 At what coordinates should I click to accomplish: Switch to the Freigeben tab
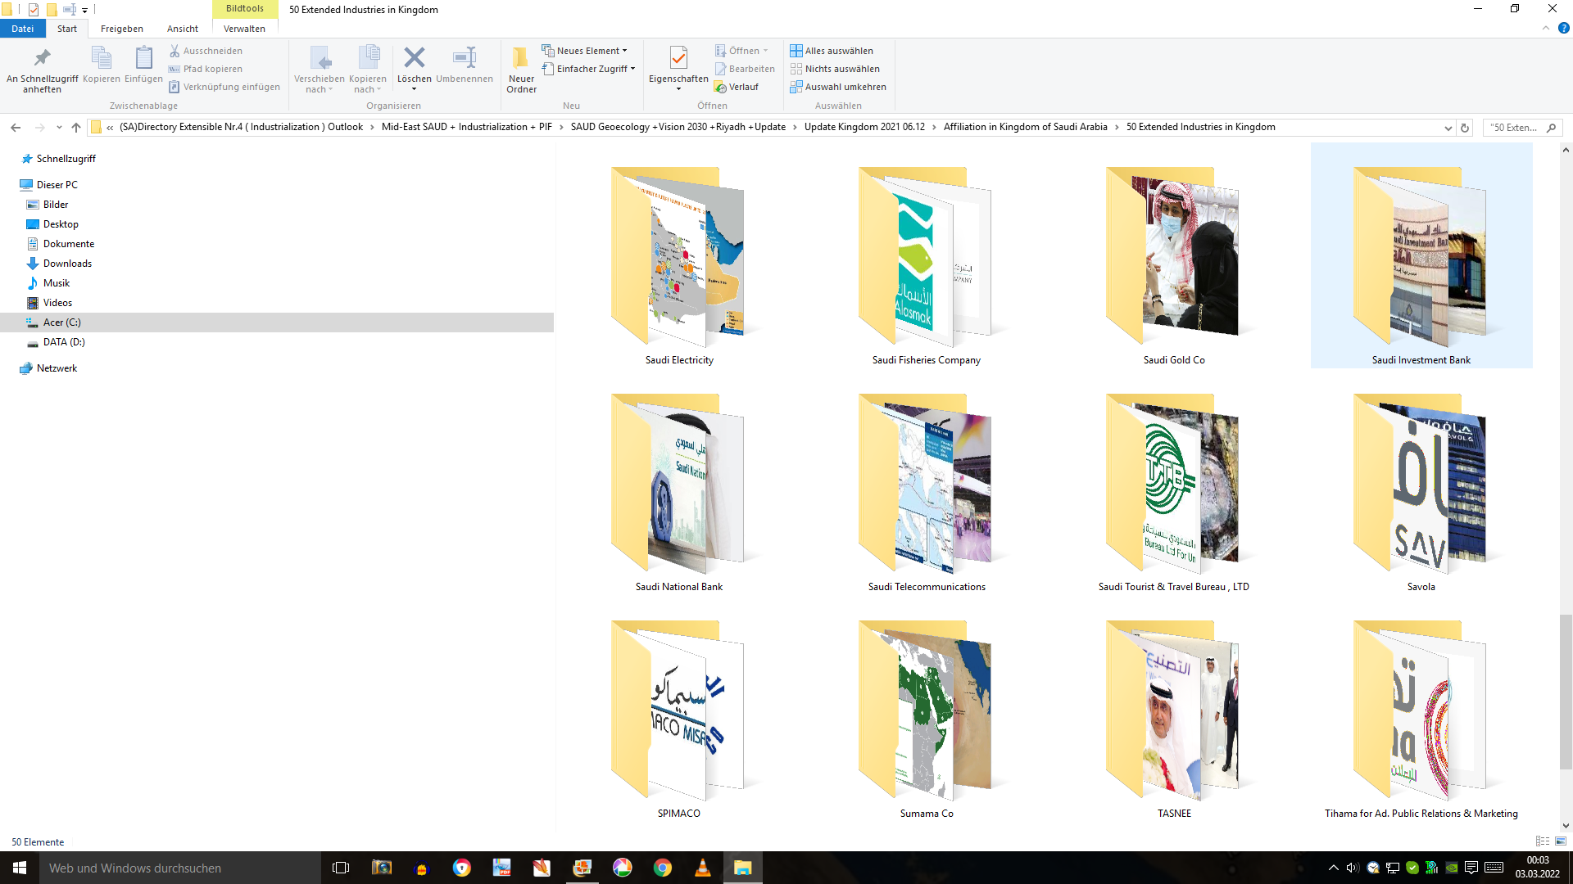click(122, 29)
